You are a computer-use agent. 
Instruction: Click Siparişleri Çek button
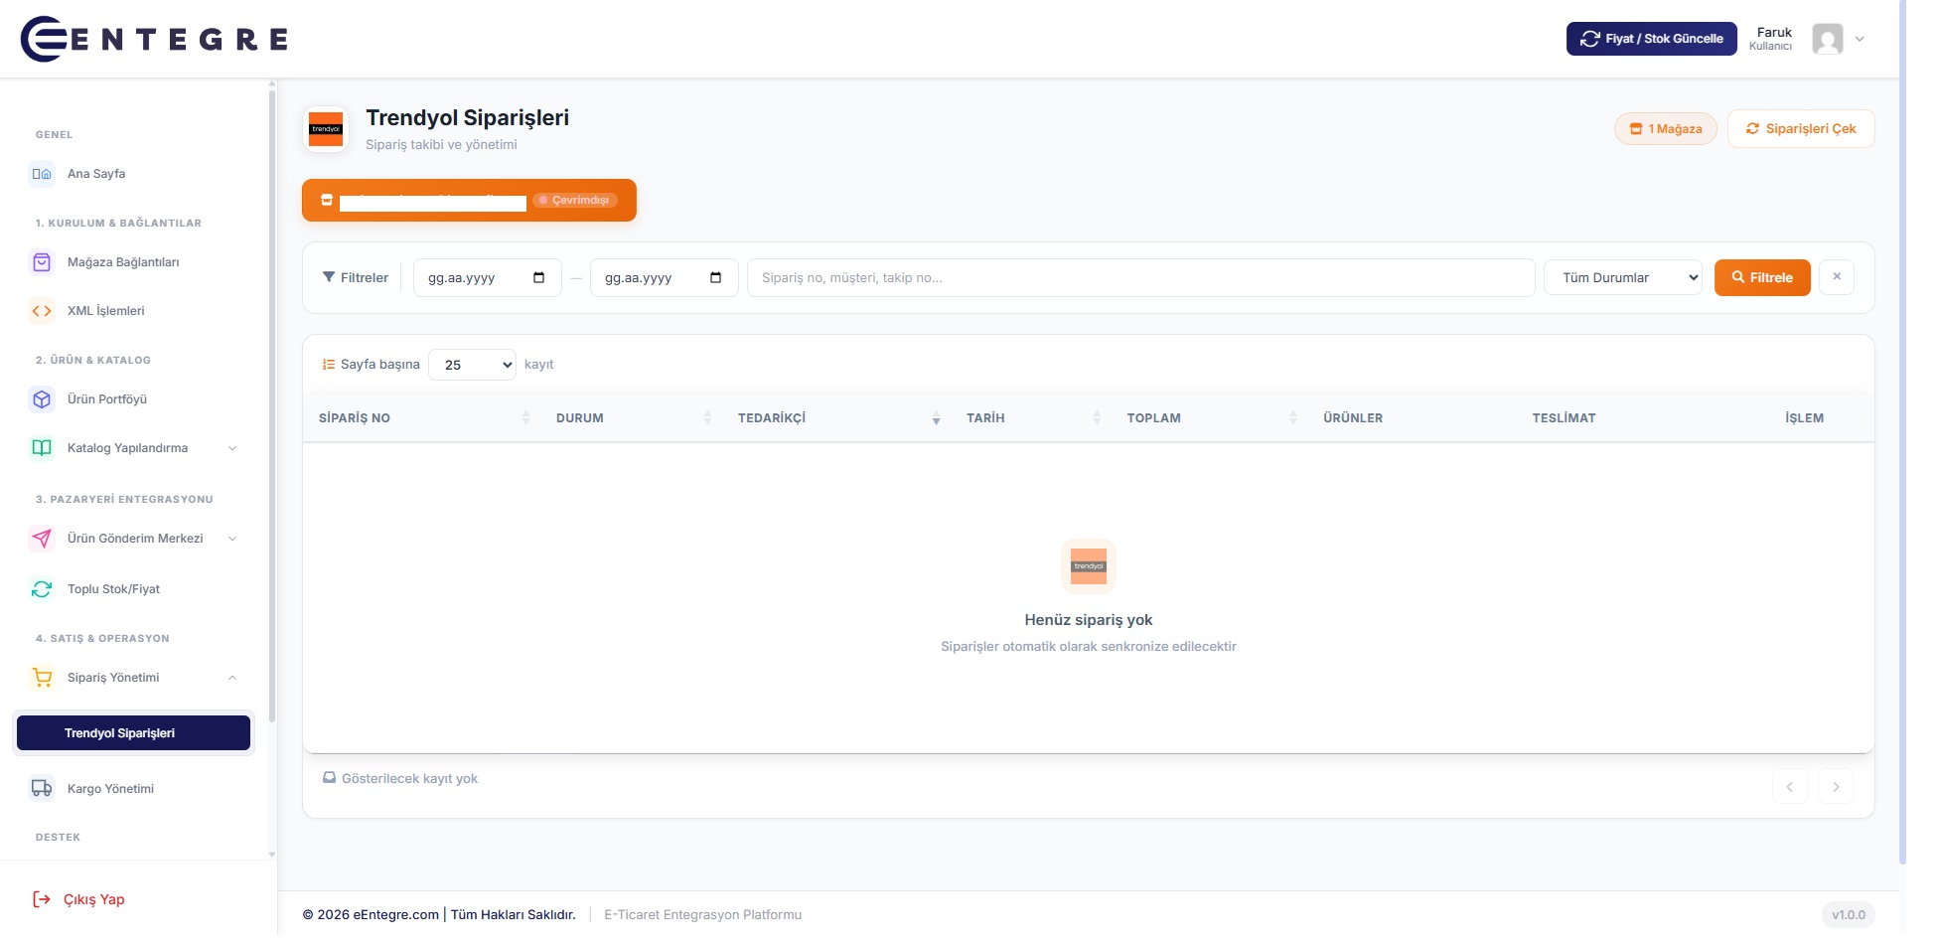1801,129
